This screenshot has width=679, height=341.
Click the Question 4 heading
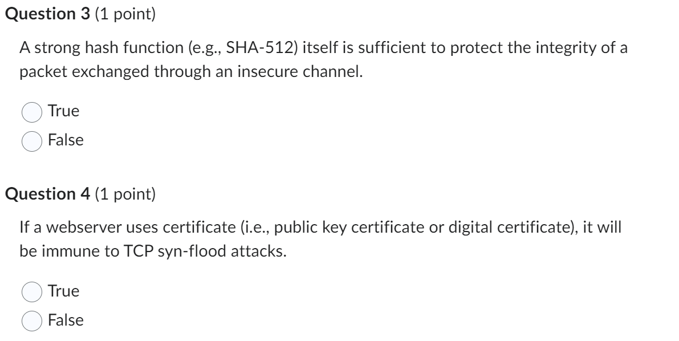point(44,194)
